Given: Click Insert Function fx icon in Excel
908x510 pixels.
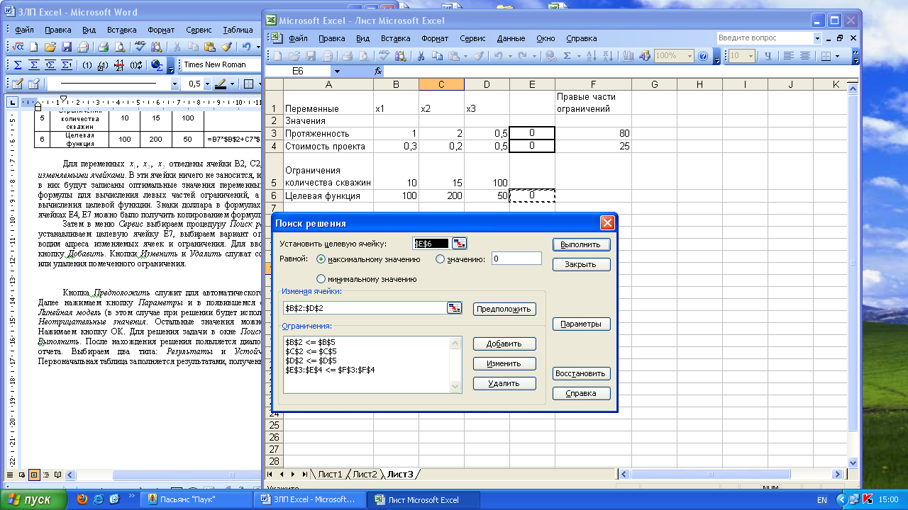Looking at the screenshot, I should pos(378,72).
